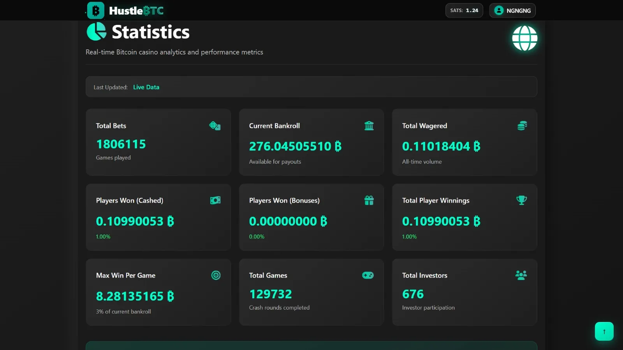
Task: Click the HustleBTC Bitcoin logo icon
Action: click(95, 10)
